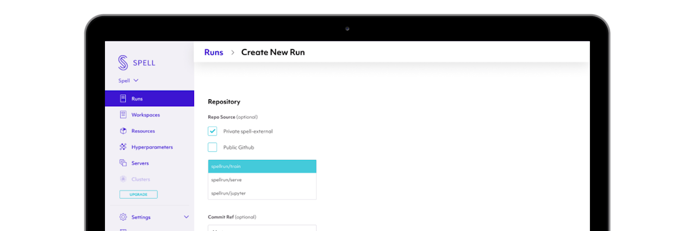Click the Resources cube icon
Viewport: 696px width, 231px height.
[x=123, y=131]
